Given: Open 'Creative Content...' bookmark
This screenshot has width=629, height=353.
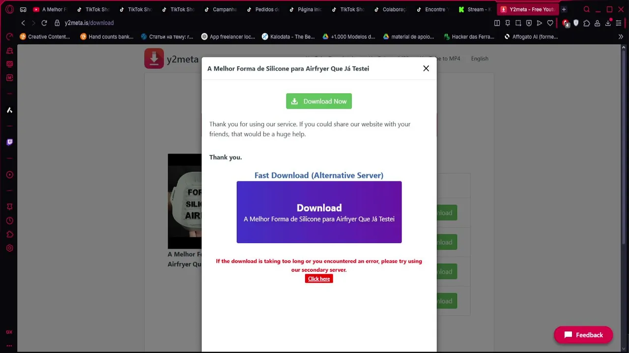Looking at the screenshot, I should click(x=45, y=37).
